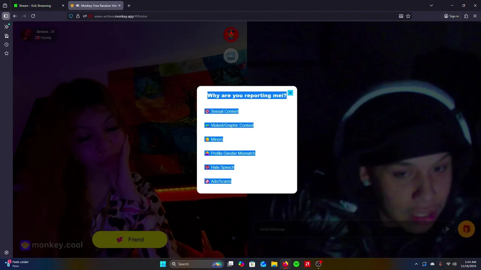Image resolution: width=481 pixels, height=270 pixels.
Task: Open Firefox application menu
Action: pos(475,16)
